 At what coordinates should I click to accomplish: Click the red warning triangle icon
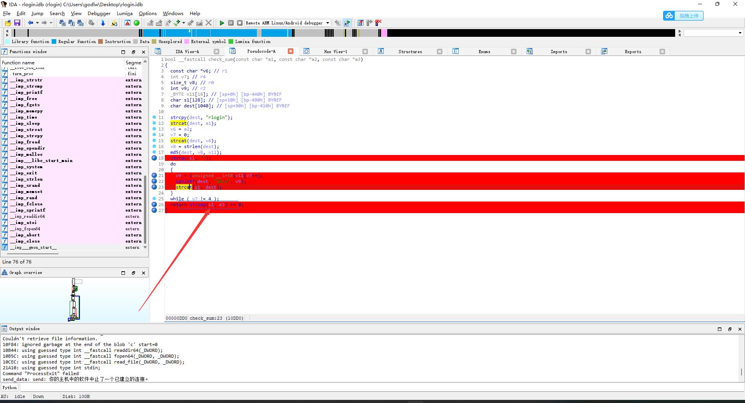pyautogui.click(x=127, y=23)
